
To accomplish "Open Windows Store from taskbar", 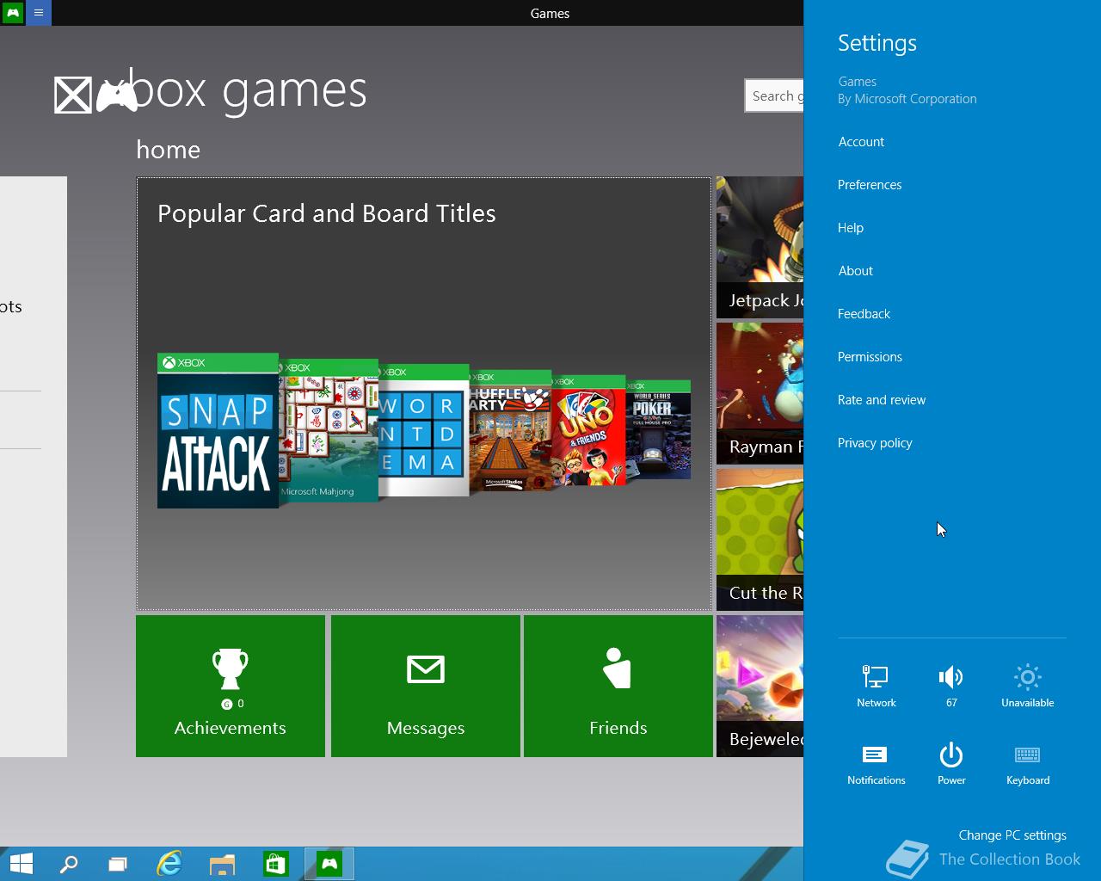I will 275,864.
